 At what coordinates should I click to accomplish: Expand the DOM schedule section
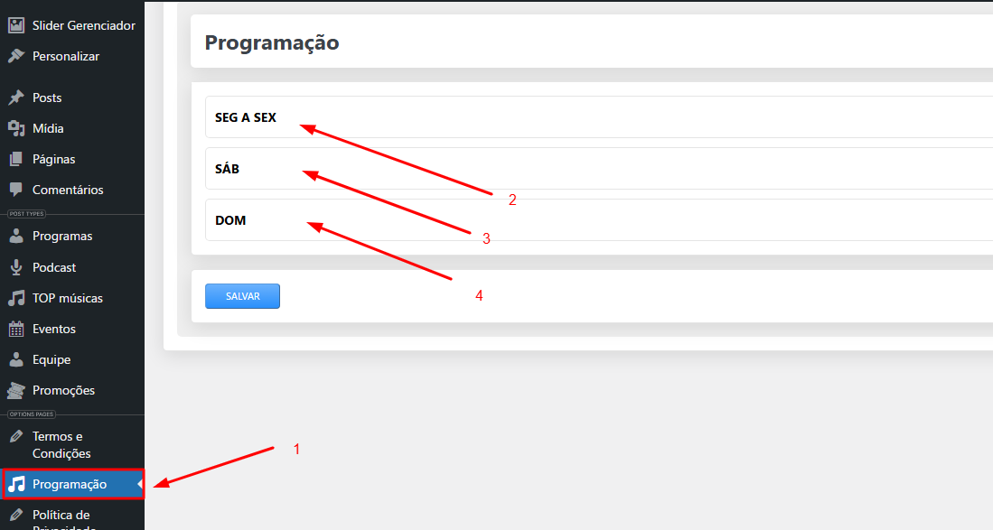point(598,220)
